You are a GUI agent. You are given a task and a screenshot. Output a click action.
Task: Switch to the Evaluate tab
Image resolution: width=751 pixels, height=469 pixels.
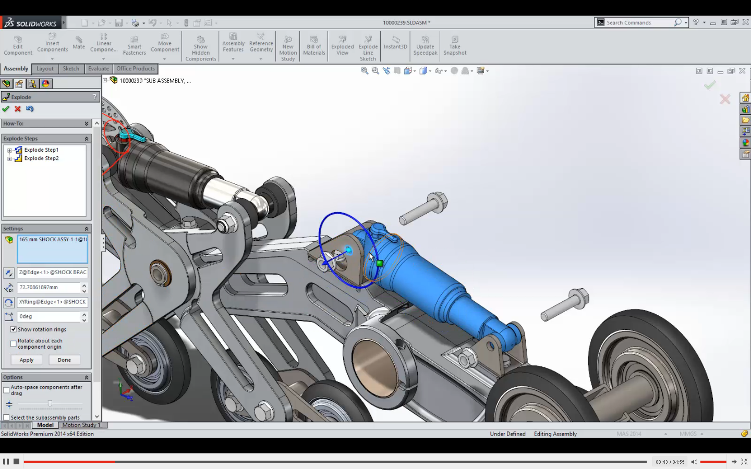(x=99, y=68)
